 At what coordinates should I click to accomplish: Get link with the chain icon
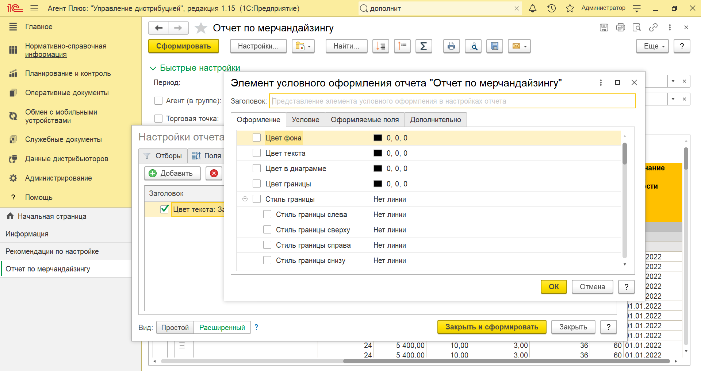click(x=653, y=27)
